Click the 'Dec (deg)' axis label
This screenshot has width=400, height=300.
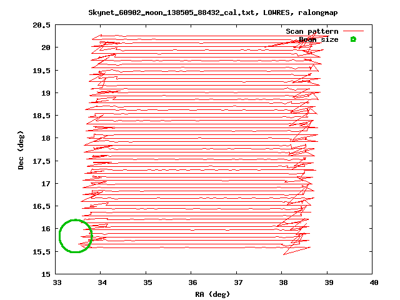pos(21,150)
